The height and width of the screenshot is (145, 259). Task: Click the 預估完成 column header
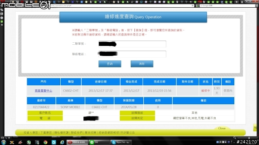point(131,82)
